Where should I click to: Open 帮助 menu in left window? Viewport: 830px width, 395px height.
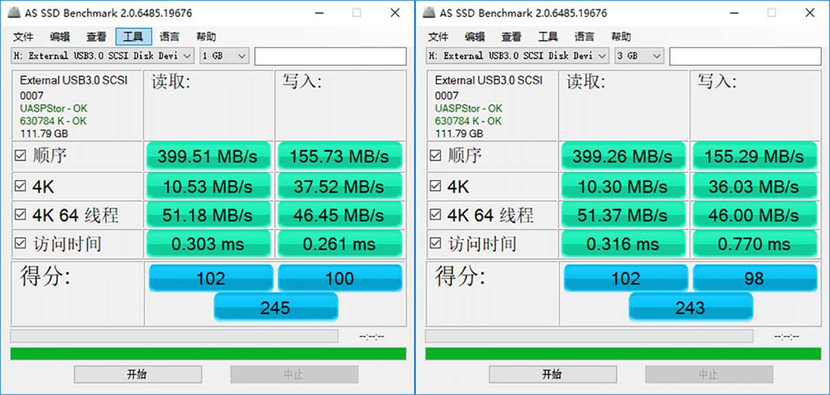click(206, 37)
